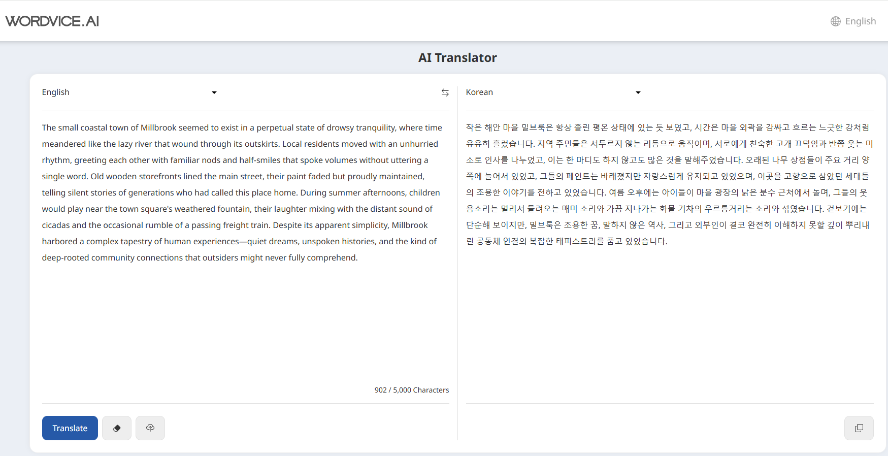Click the WORDVICE.AI logo

(52, 21)
